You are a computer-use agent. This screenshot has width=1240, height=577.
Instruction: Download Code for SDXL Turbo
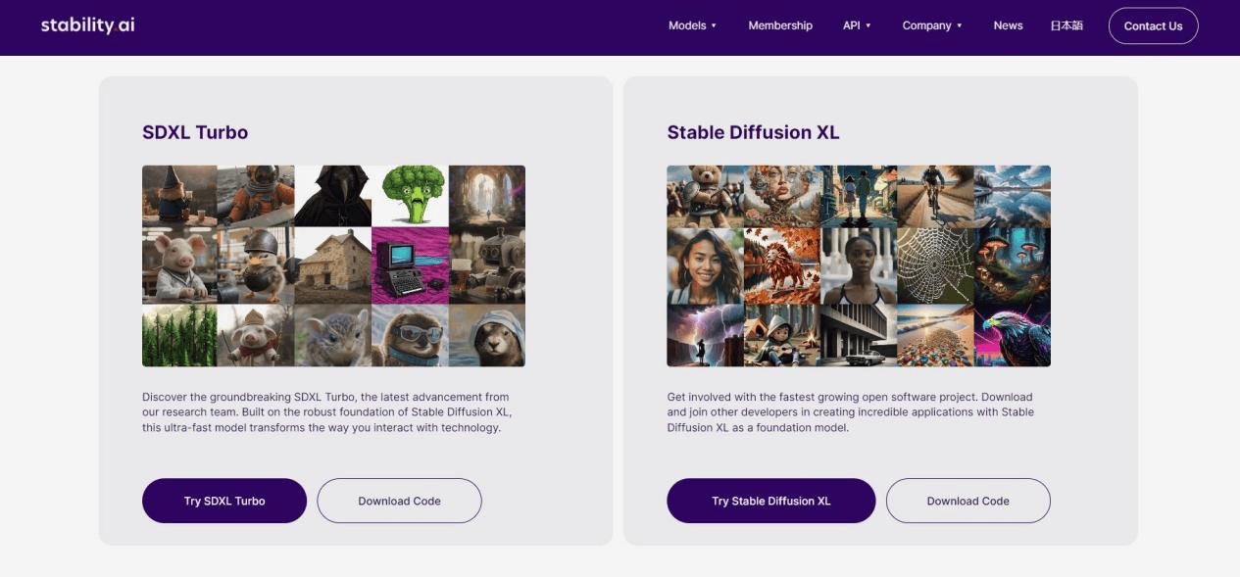click(399, 501)
